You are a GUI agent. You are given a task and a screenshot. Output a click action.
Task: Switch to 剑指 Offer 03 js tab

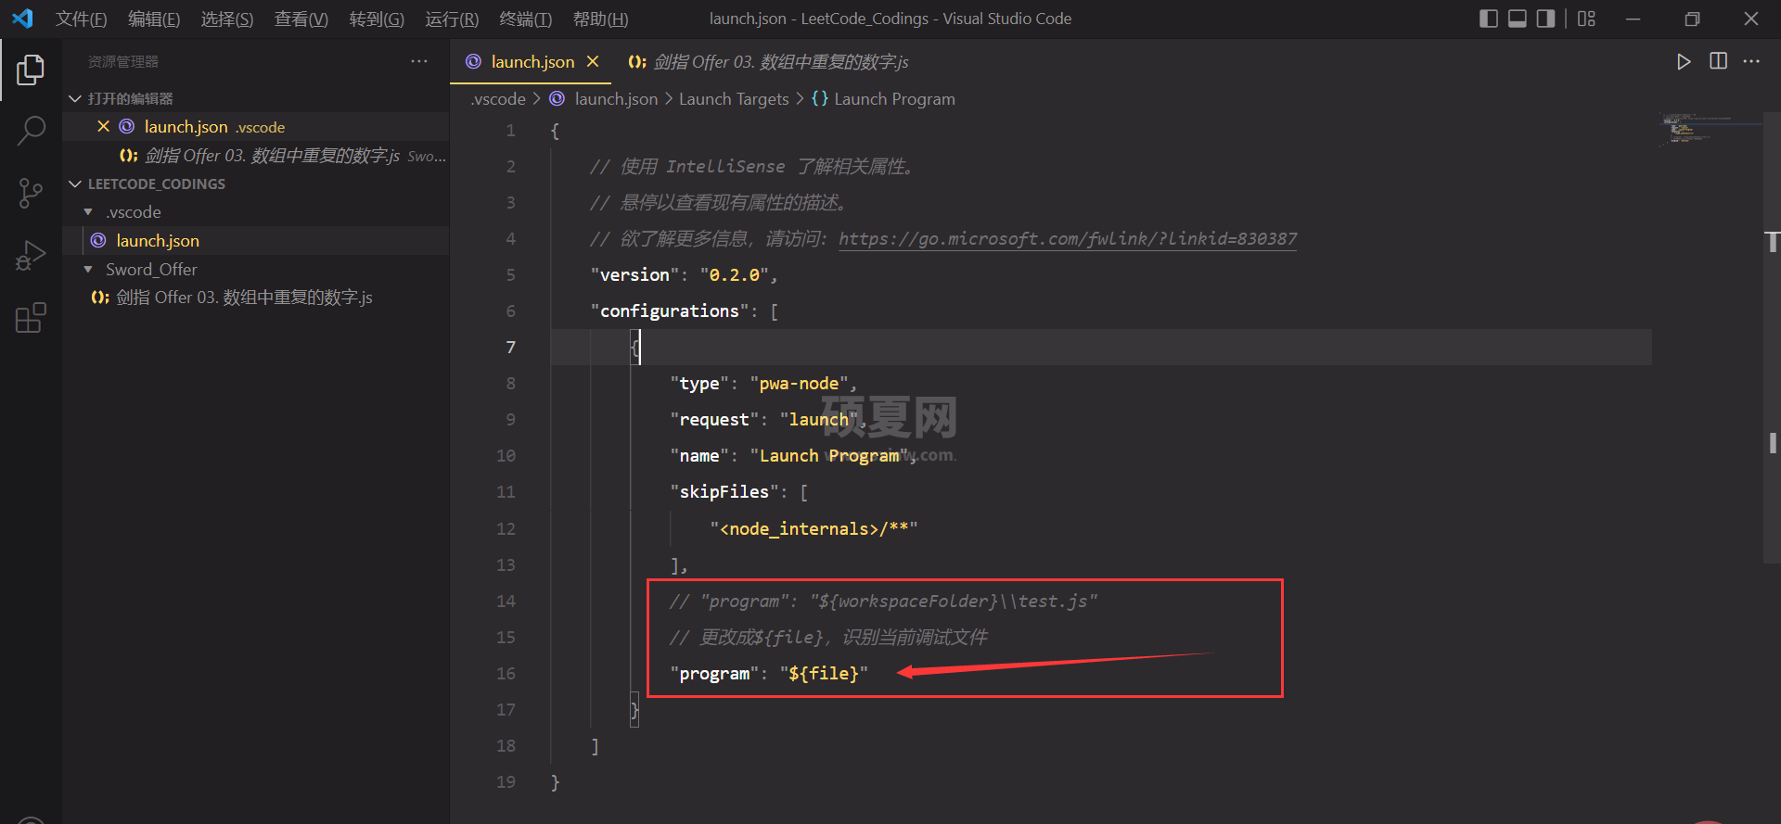[x=768, y=61]
